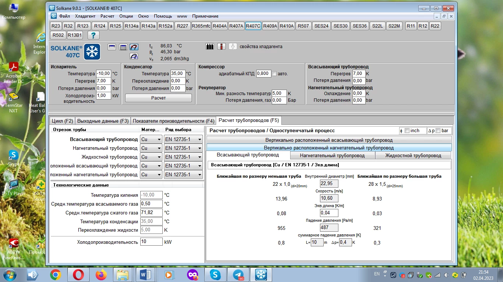Viewport: 503px width, 282px height.
Task: Open Google Chrome from the taskbar
Action: 56,274
